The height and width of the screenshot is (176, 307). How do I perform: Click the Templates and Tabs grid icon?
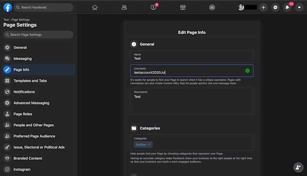pos(7,81)
